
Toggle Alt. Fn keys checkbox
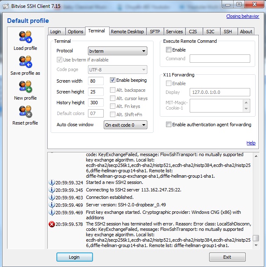point(112,106)
